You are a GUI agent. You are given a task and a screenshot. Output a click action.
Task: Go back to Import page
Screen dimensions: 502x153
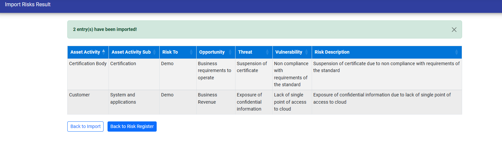pyautogui.click(x=85, y=127)
